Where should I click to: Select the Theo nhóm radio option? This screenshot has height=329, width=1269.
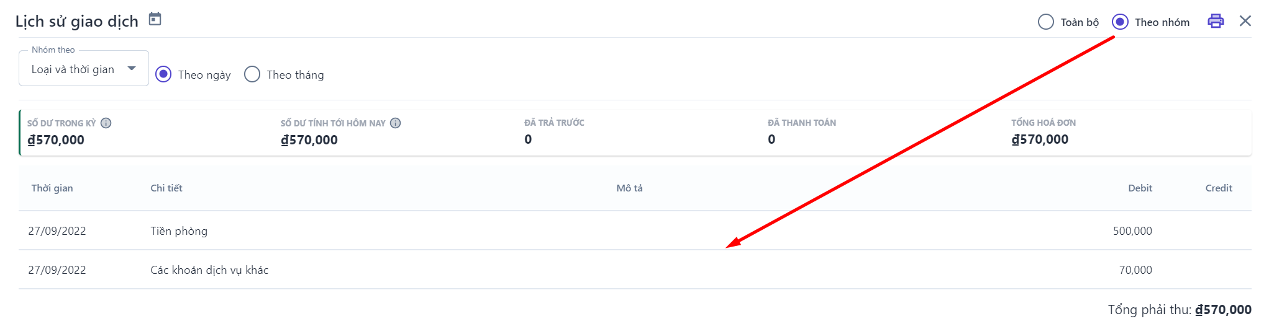coord(1120,22)
